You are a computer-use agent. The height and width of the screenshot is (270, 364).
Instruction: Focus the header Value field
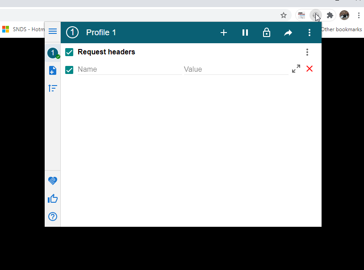point(236,70)
